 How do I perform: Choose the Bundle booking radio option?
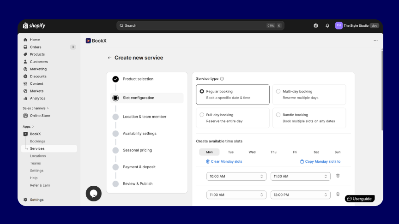click(278, 115)
